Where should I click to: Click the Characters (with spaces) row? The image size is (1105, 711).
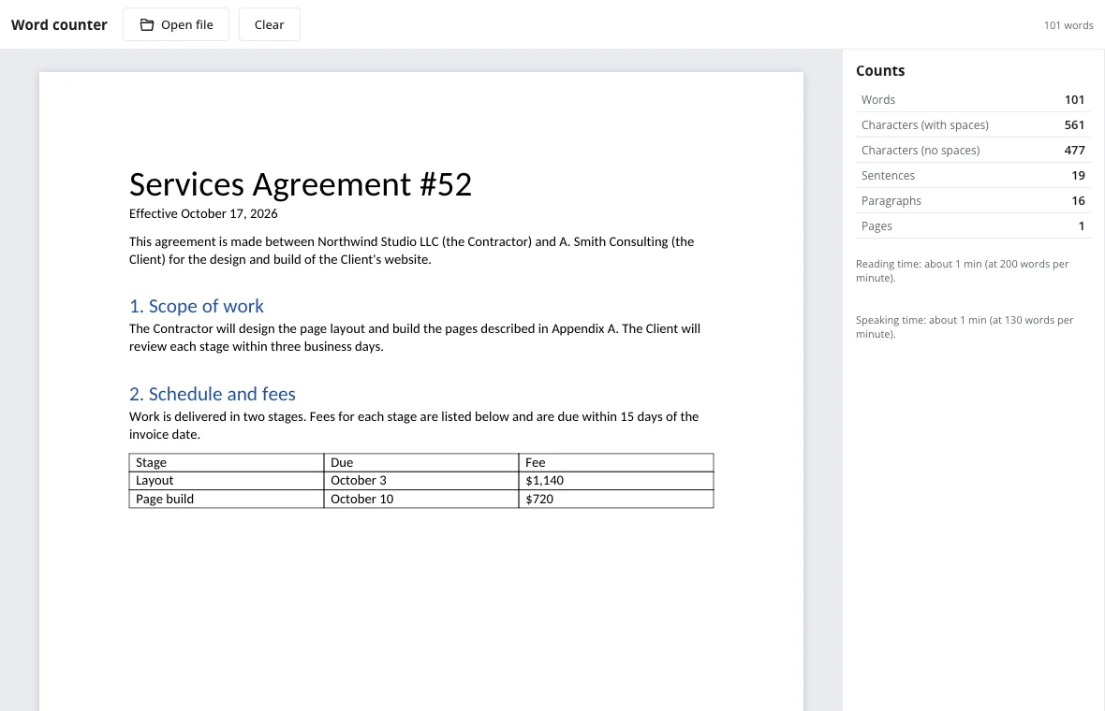[973, 124]
